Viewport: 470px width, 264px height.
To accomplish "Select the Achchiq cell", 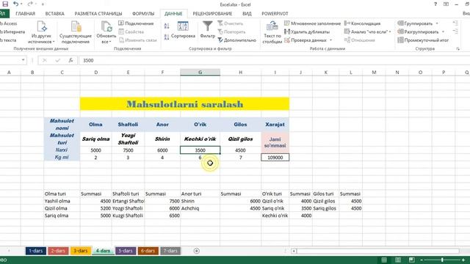I will pyautogui.click(x=200, y=208).
